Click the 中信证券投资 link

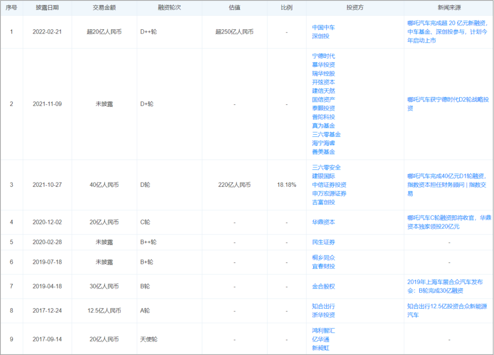329,185
